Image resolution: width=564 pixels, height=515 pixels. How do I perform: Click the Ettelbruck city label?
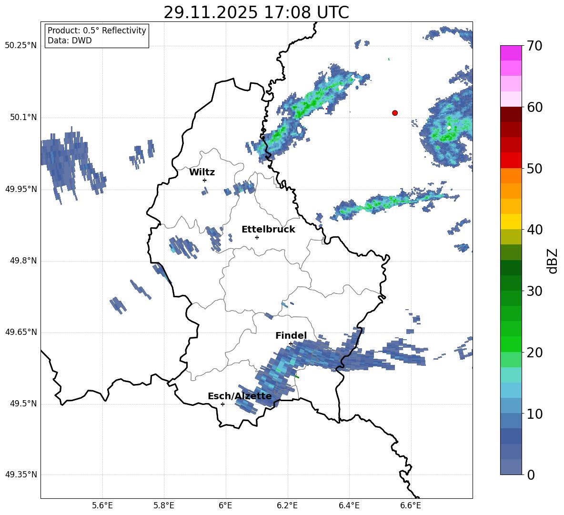tap(268, 230)
